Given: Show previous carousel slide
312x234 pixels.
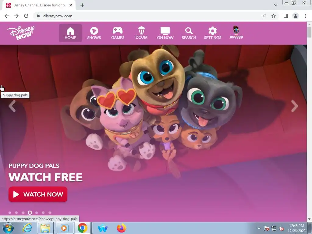Looking at the screenshot, I should [x=12, y=106].
